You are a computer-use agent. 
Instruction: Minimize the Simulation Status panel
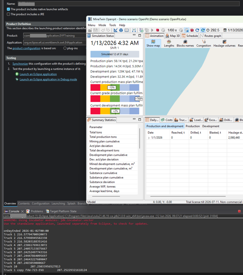point(134,35)
